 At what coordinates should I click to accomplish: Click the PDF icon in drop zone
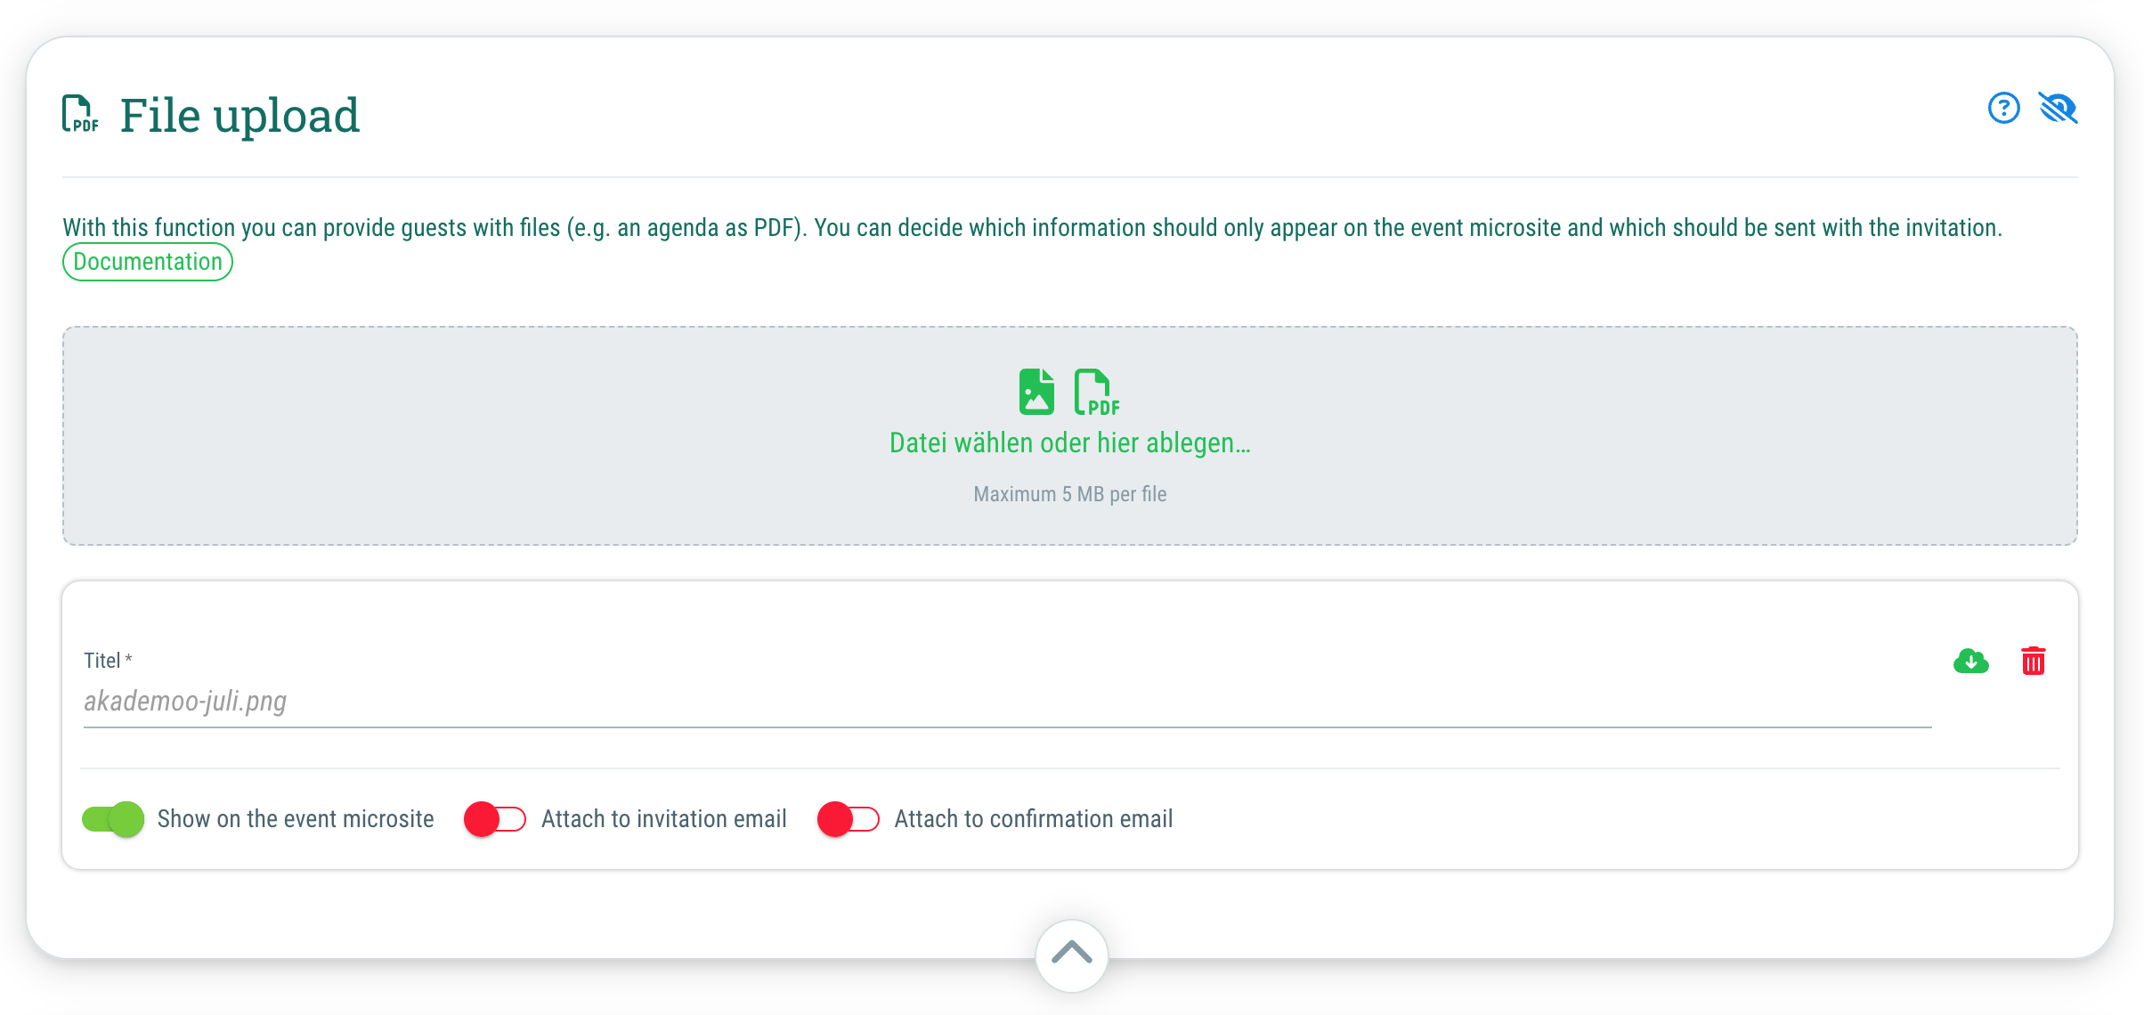(1097, 392)
